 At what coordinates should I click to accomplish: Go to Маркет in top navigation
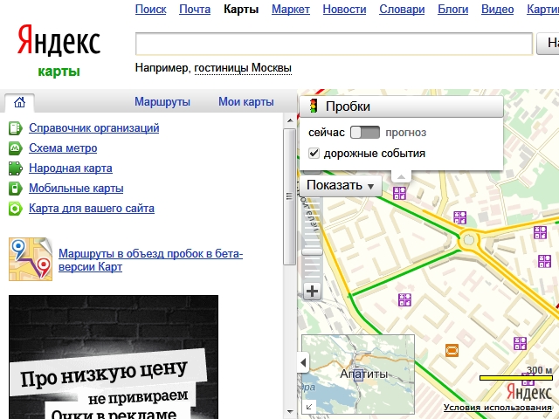click(291, 10)
